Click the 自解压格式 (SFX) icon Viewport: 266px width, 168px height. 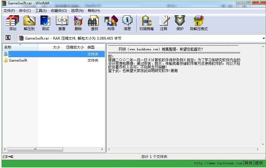[x=198, y=21]
